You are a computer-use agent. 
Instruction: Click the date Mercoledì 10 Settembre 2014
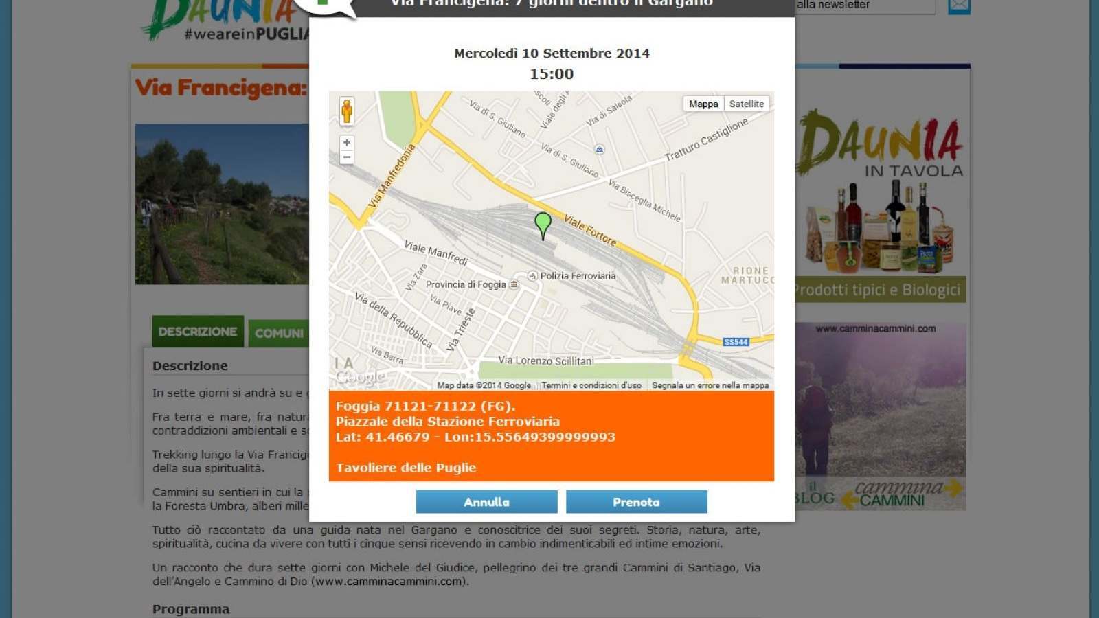point(552,53)
